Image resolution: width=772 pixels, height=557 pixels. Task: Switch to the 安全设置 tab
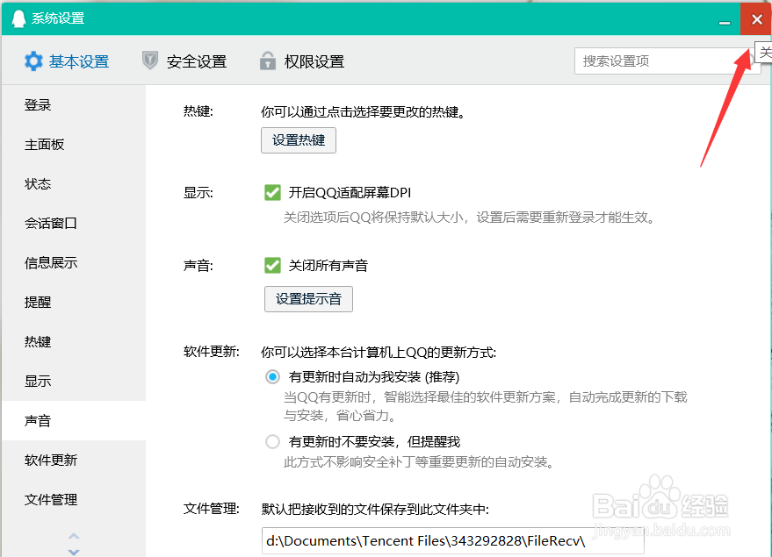(x=184, y=61)
